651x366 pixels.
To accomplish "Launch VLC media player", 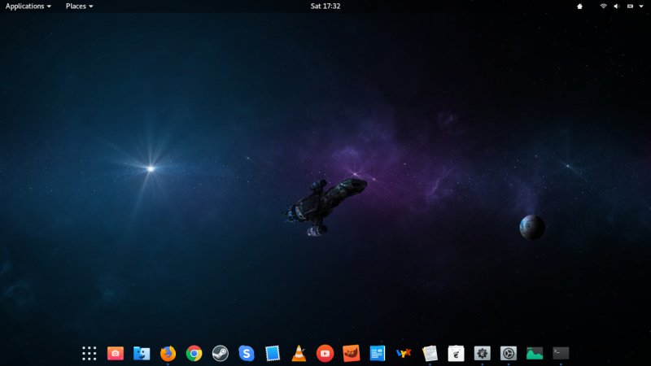I will coord(299,353).
